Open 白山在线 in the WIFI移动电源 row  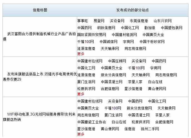pyautogui.click(x=119, y=122)
